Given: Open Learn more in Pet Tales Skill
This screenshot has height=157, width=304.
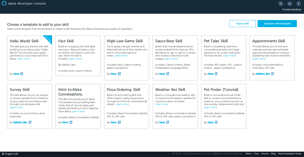Looking at the screenshot, I should (230, 55).
